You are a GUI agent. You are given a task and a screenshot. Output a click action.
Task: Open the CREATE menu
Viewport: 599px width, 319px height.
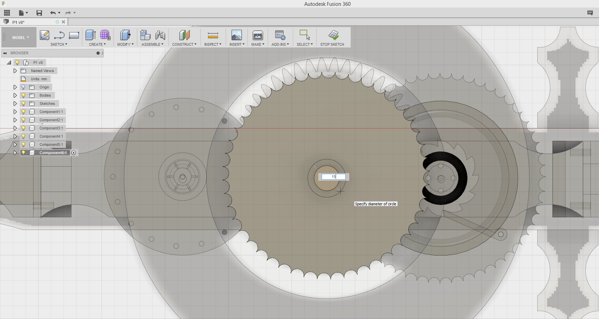pos(97,44)
